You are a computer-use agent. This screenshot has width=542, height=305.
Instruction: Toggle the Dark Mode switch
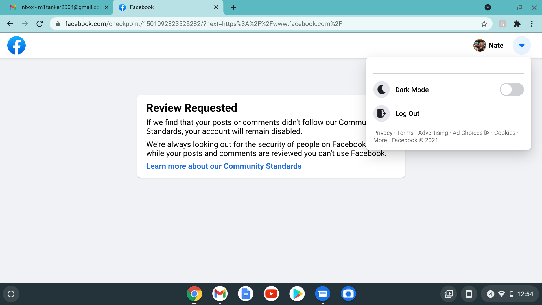tap(512, 90)
